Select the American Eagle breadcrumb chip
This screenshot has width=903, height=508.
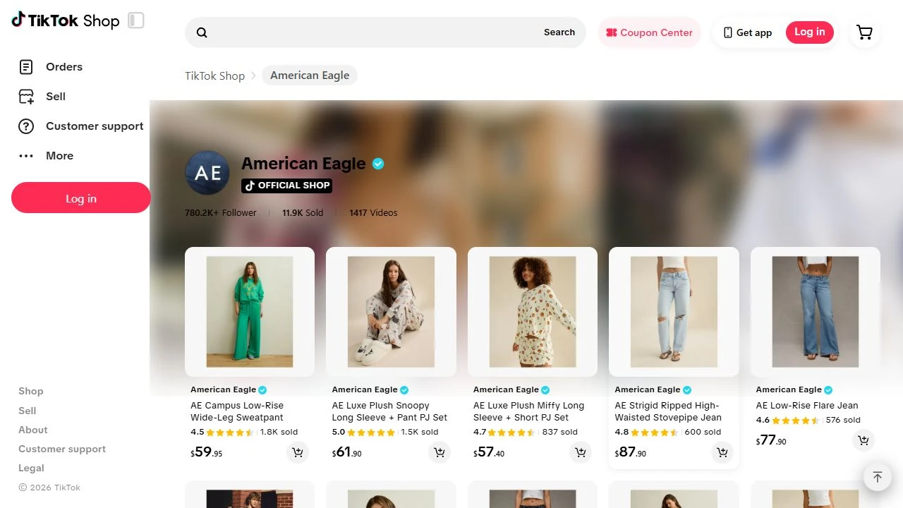[310, 75]
